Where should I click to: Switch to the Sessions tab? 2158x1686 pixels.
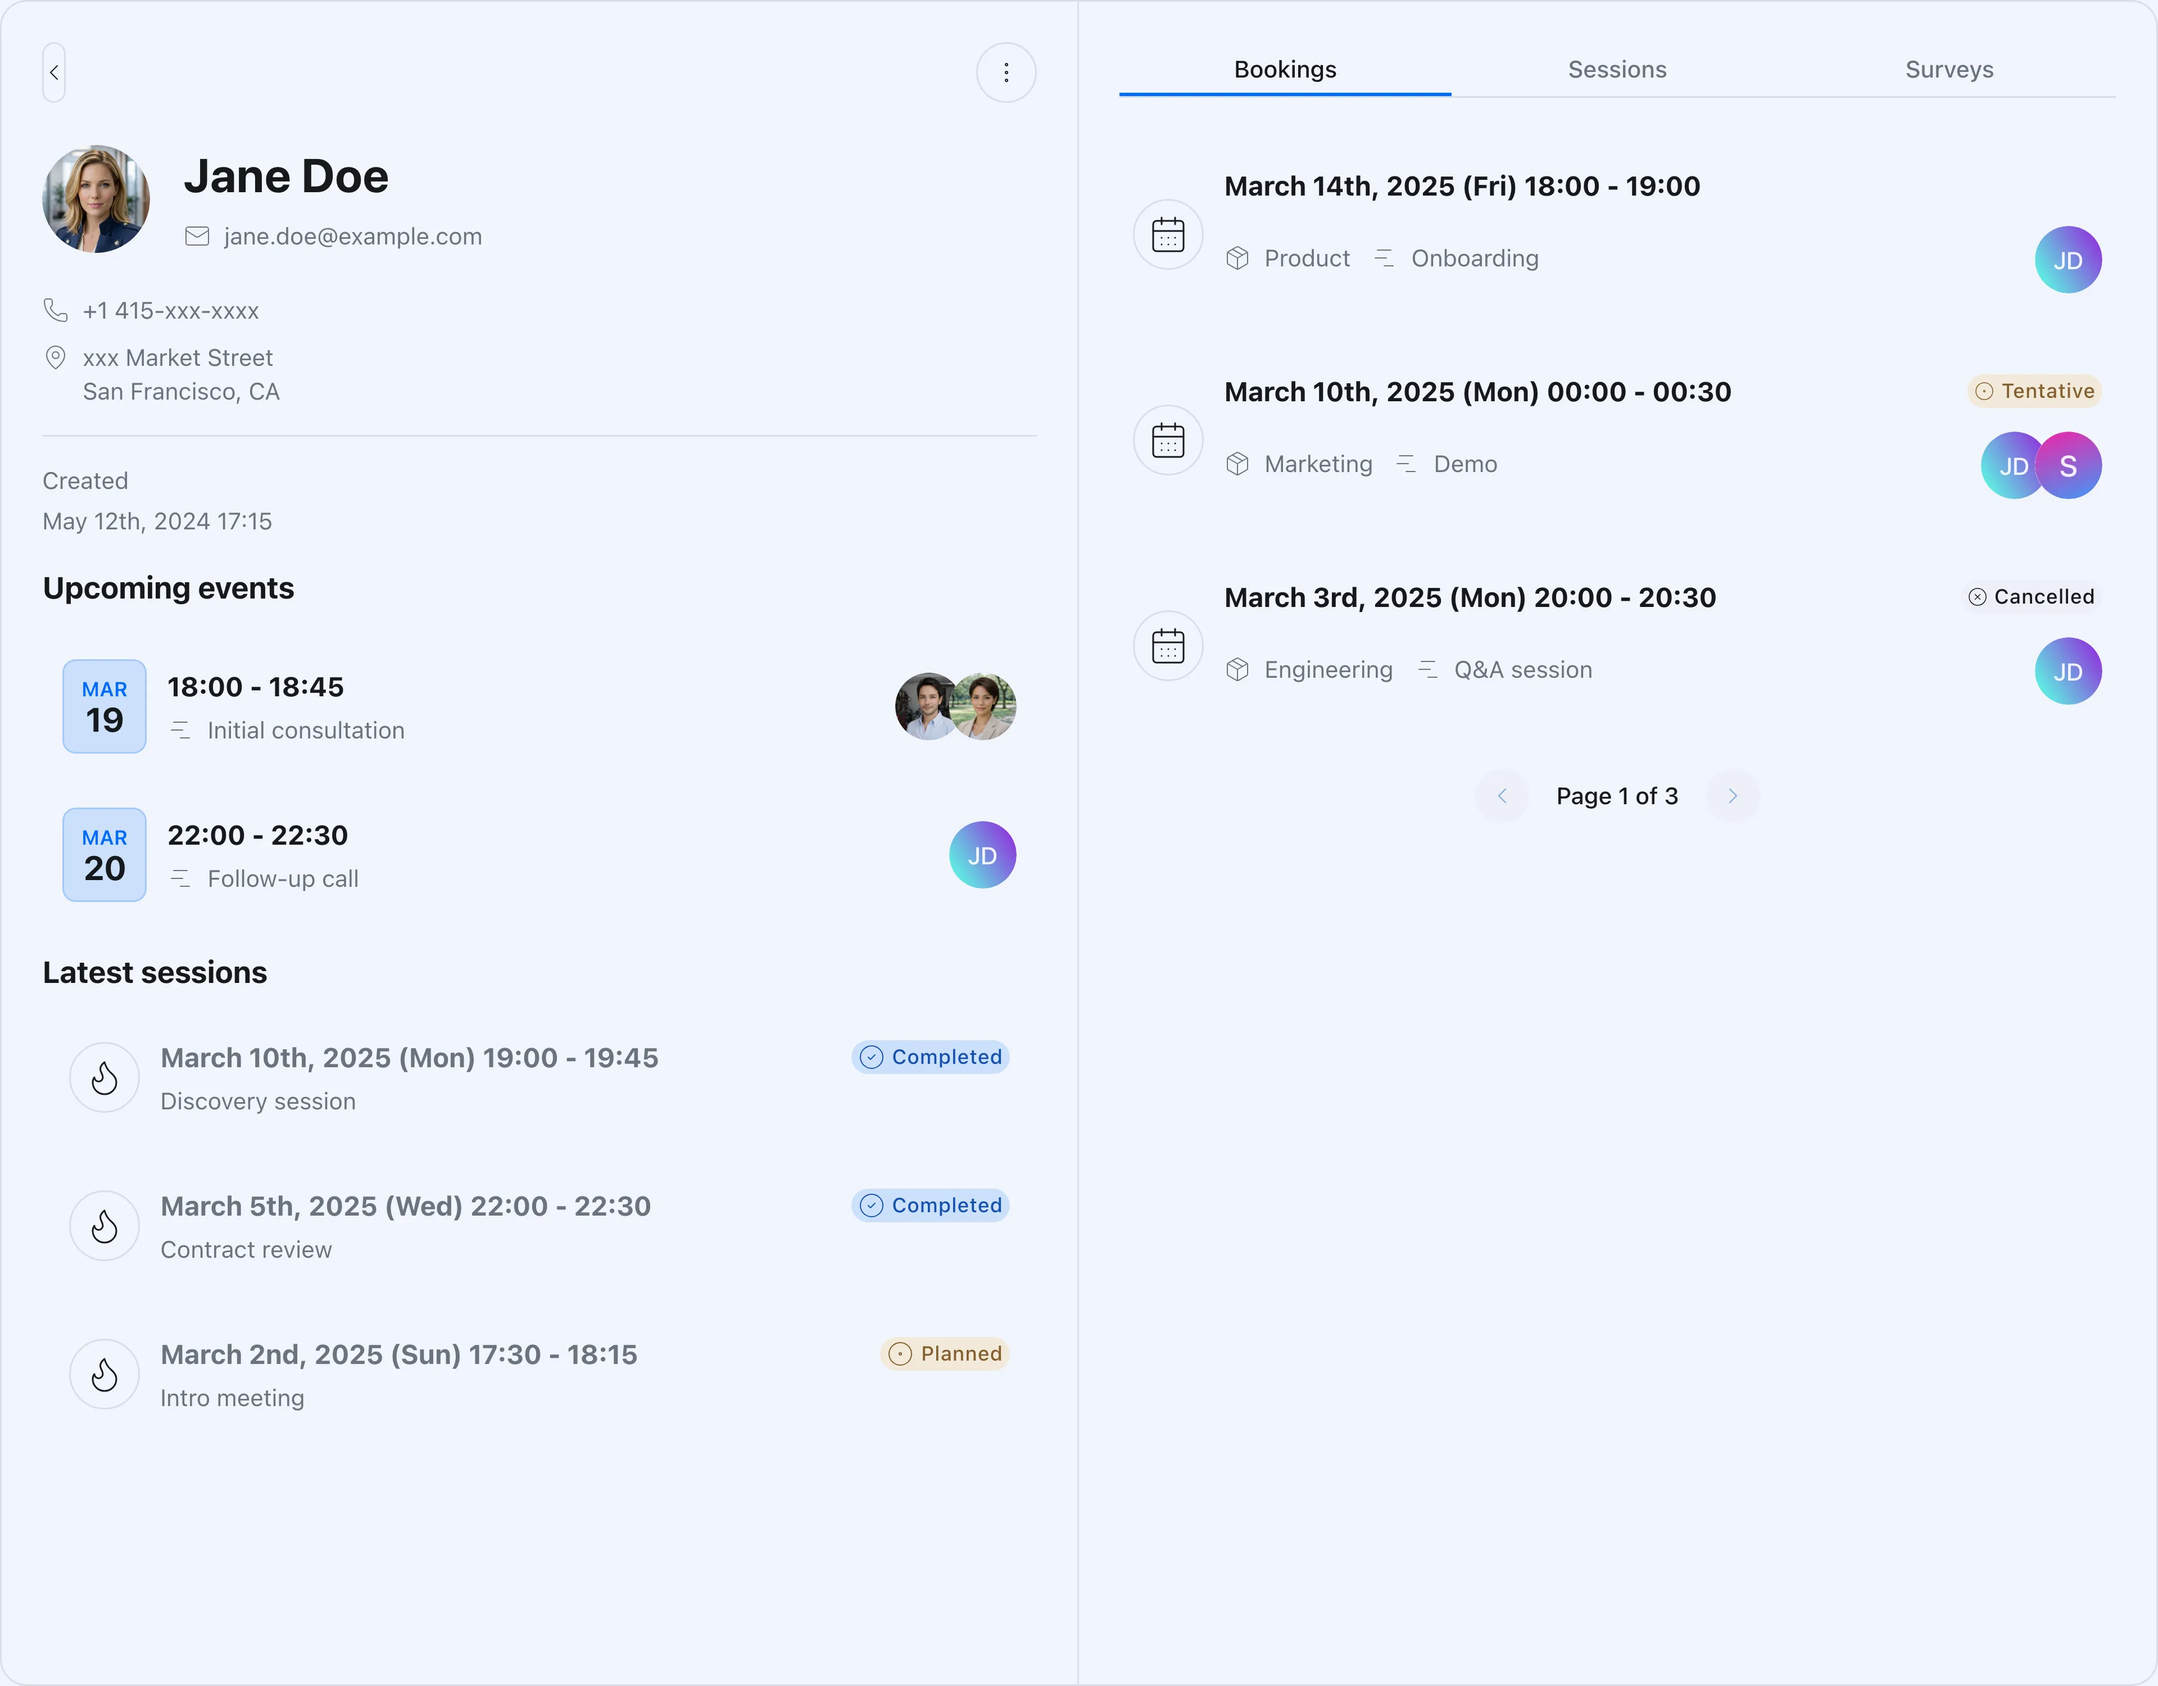[x=1616, y=69]
